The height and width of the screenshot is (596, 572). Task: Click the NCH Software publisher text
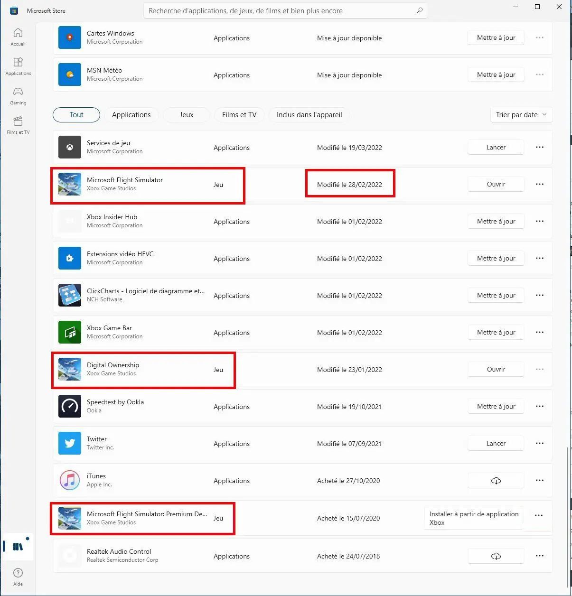click(104, 299)
